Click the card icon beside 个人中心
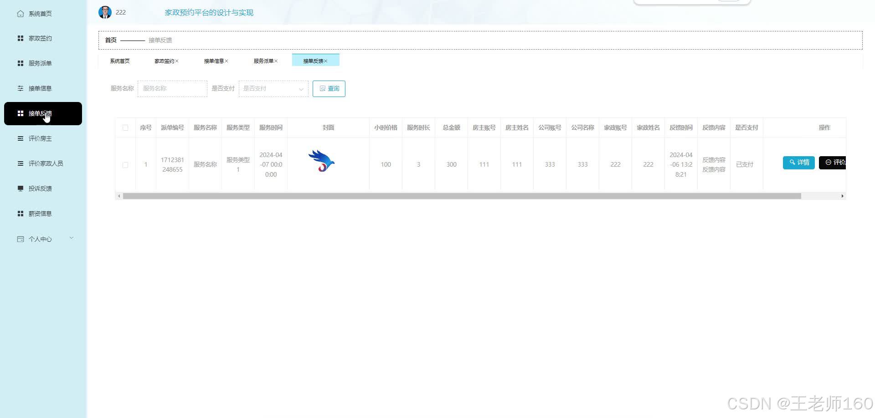This screenshot has height=418, width=875. pos(21,239)
